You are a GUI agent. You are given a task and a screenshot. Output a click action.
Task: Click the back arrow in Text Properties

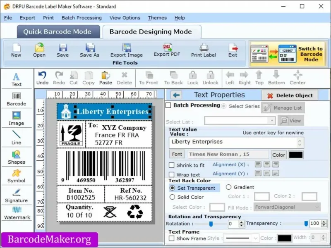click(x=176, y=95)
